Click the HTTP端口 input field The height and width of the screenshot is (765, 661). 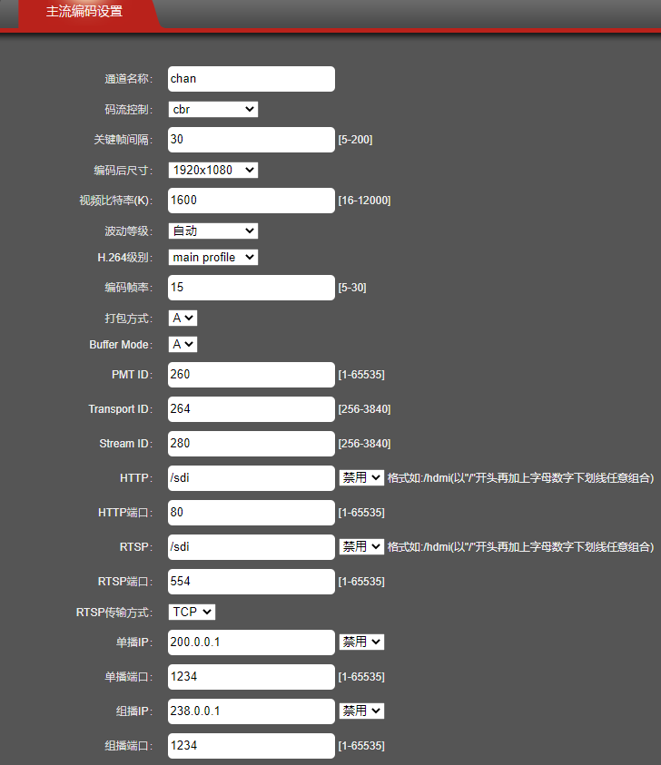252,513
